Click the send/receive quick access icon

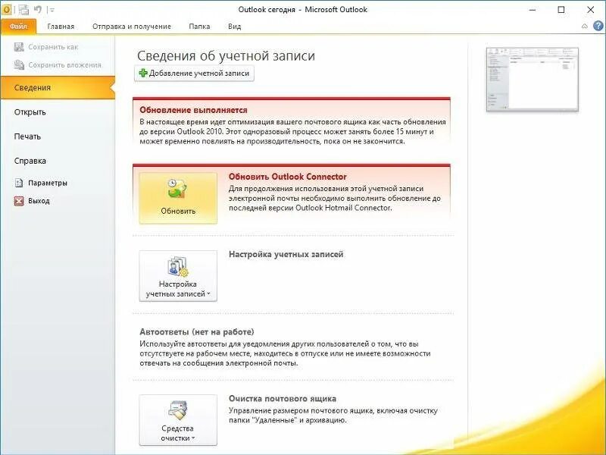pos(23,10)
